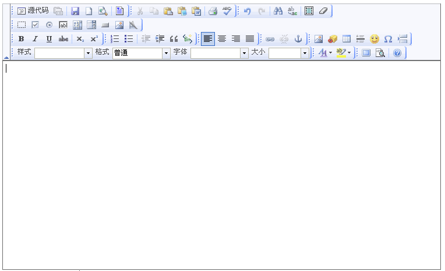Toggle bold formatting
This screenshot has width=445, height=271.
click(x=22, y=39)
